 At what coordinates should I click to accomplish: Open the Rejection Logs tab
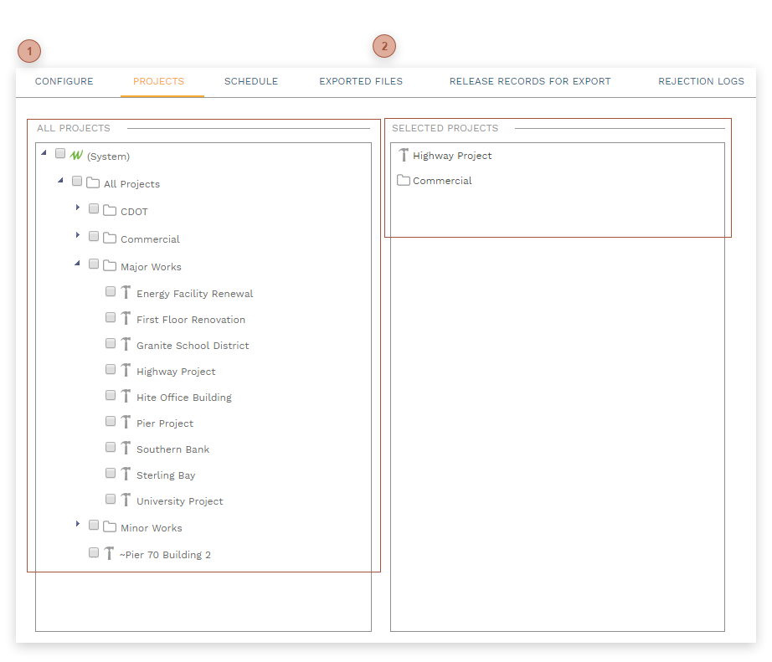click(x=701, y=81)
